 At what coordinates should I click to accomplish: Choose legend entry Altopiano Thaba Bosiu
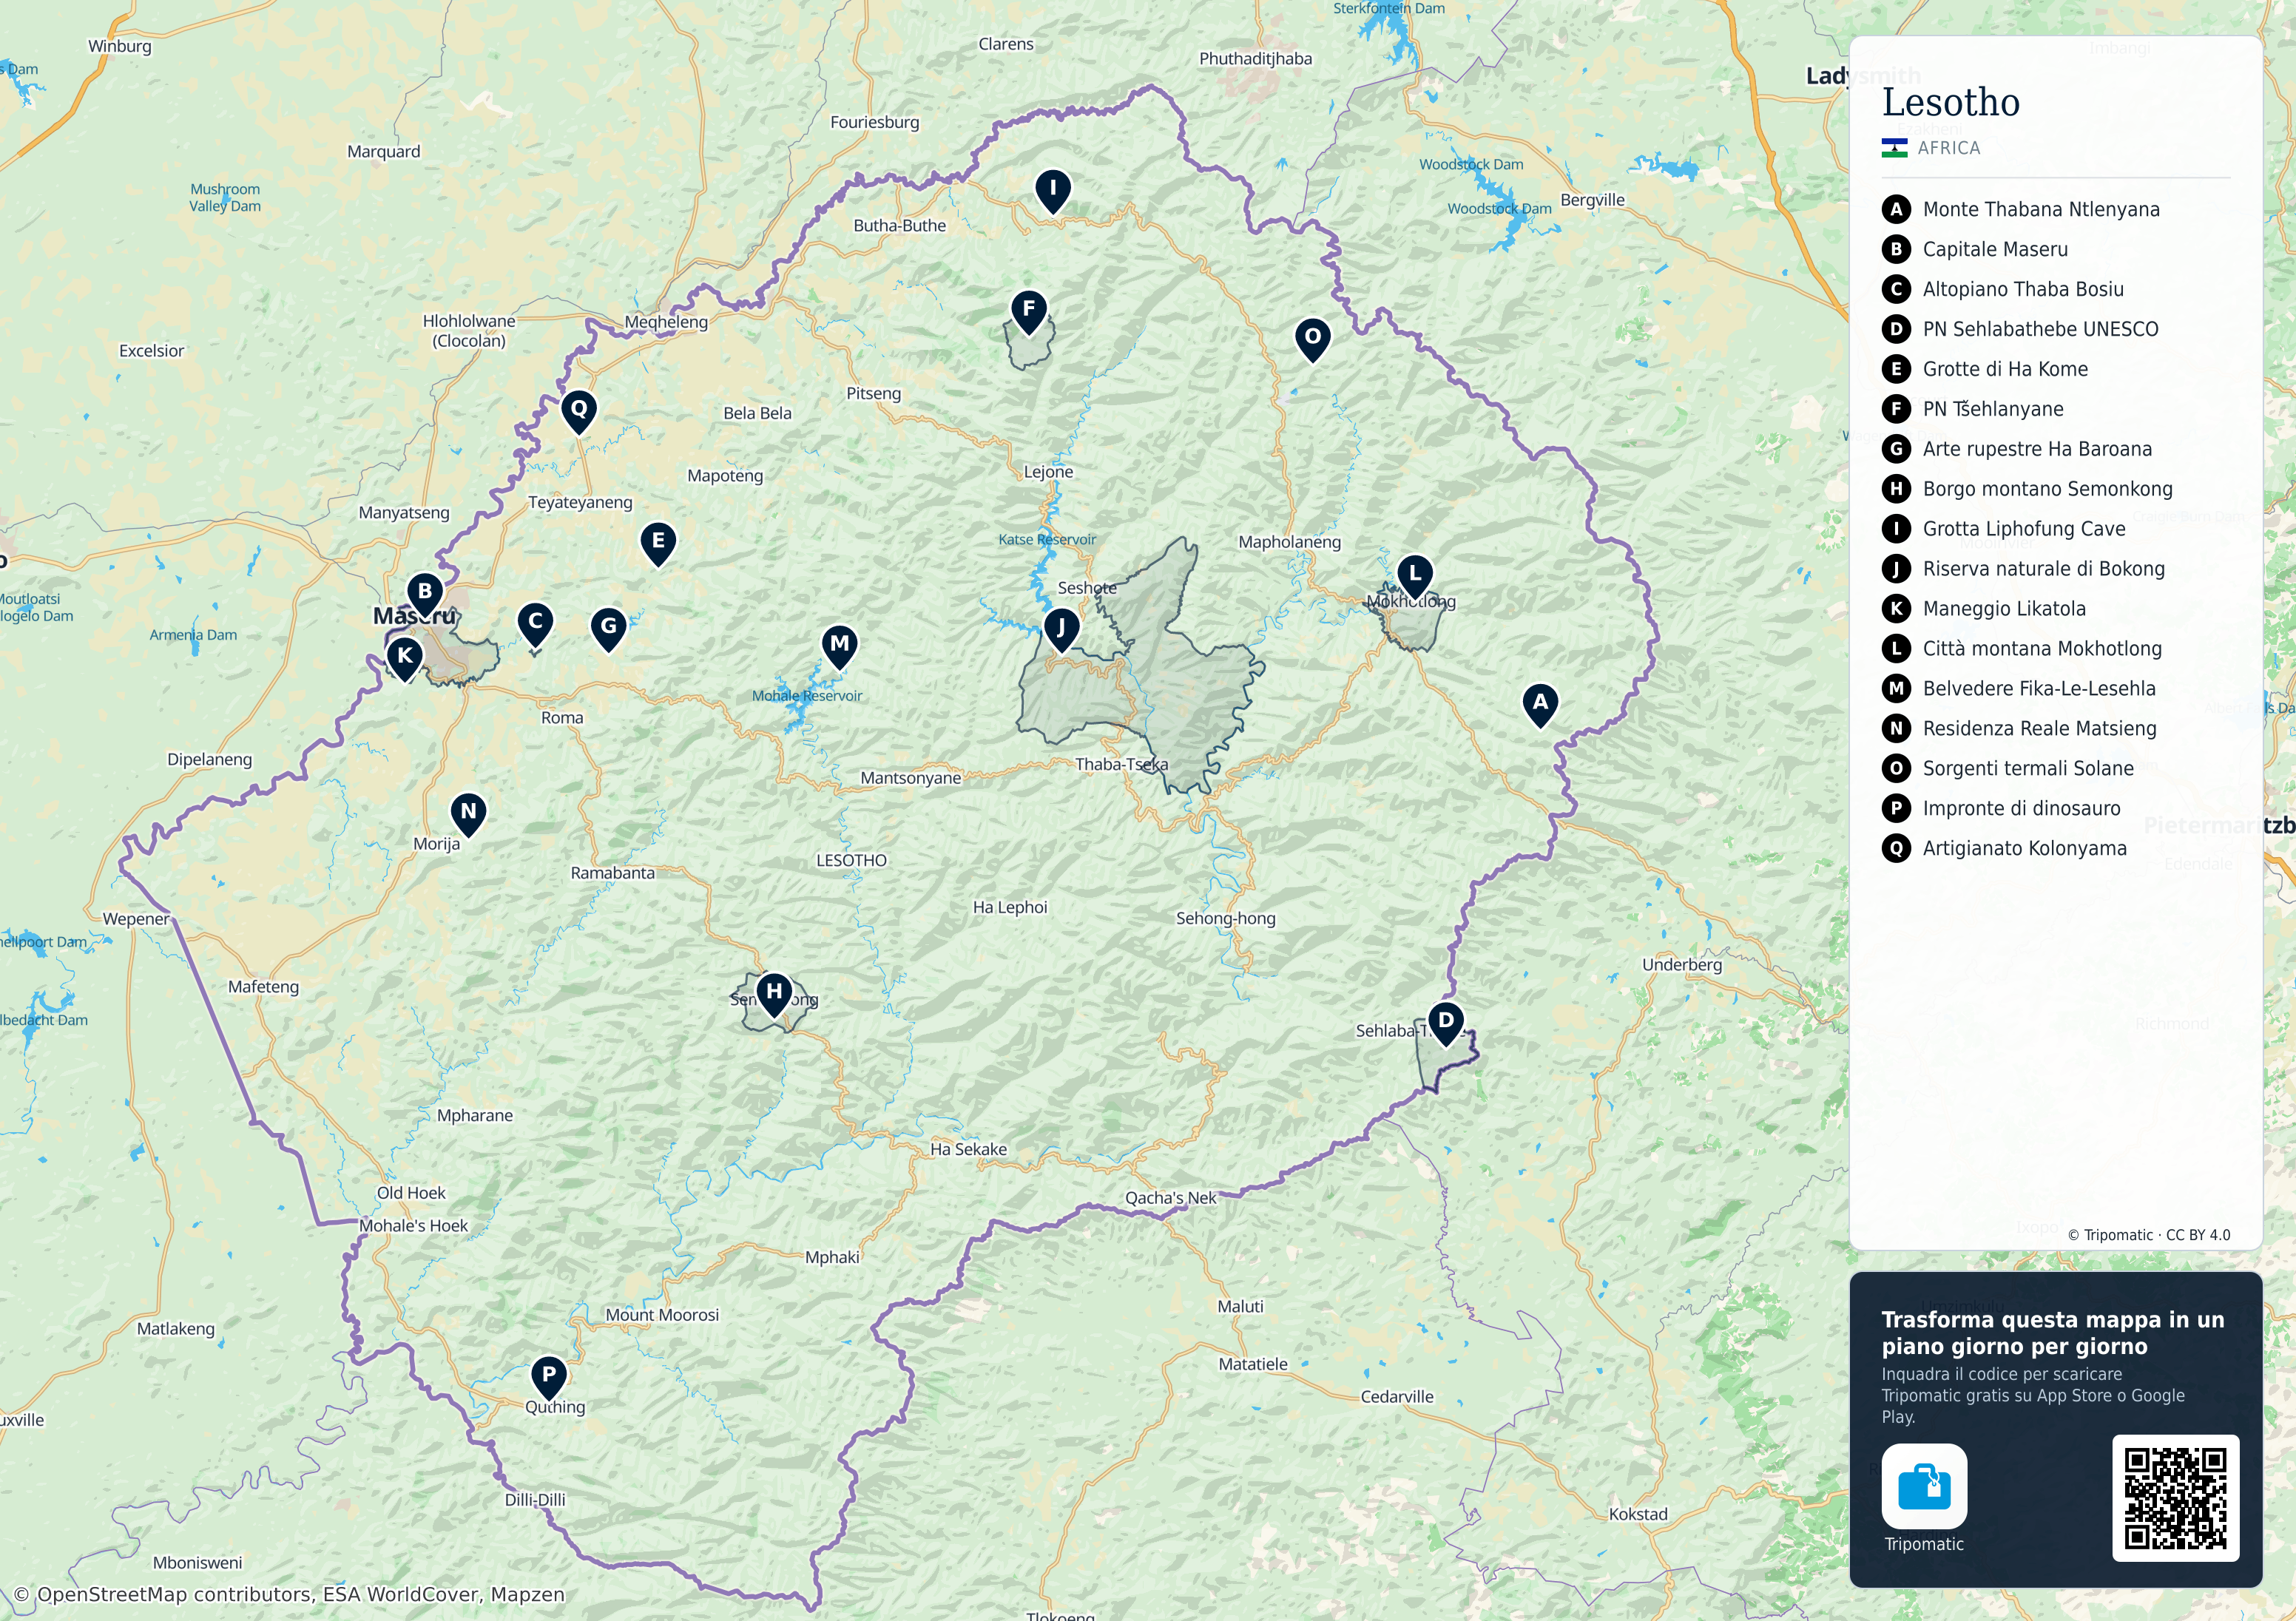click(x=2003, y=289)
